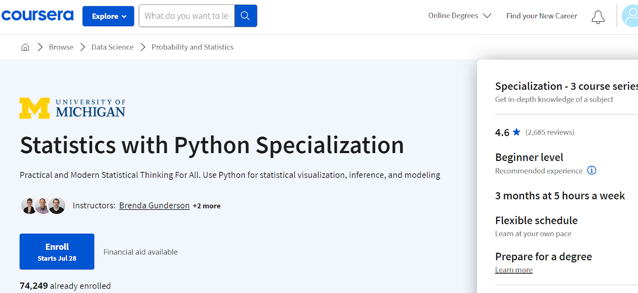Click the Coursera logo
The width and height of the screenshot is (638, 293).
point(37,16)
